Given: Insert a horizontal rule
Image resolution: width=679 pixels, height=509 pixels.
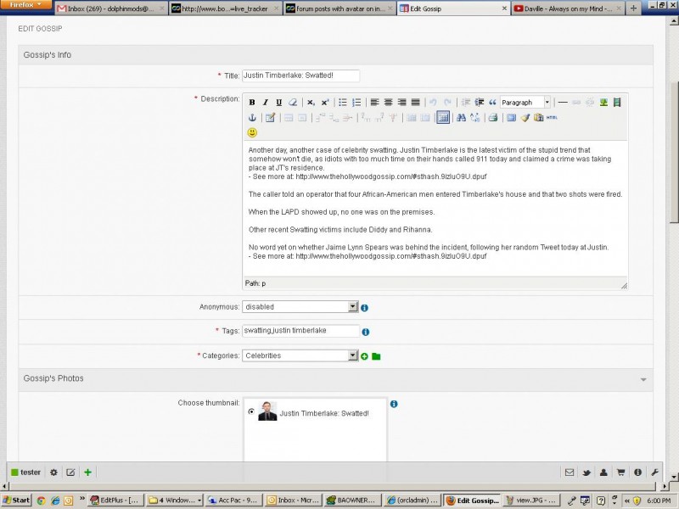Looking at the screenshot, I should pyautogui.click(x=563, y=103).
